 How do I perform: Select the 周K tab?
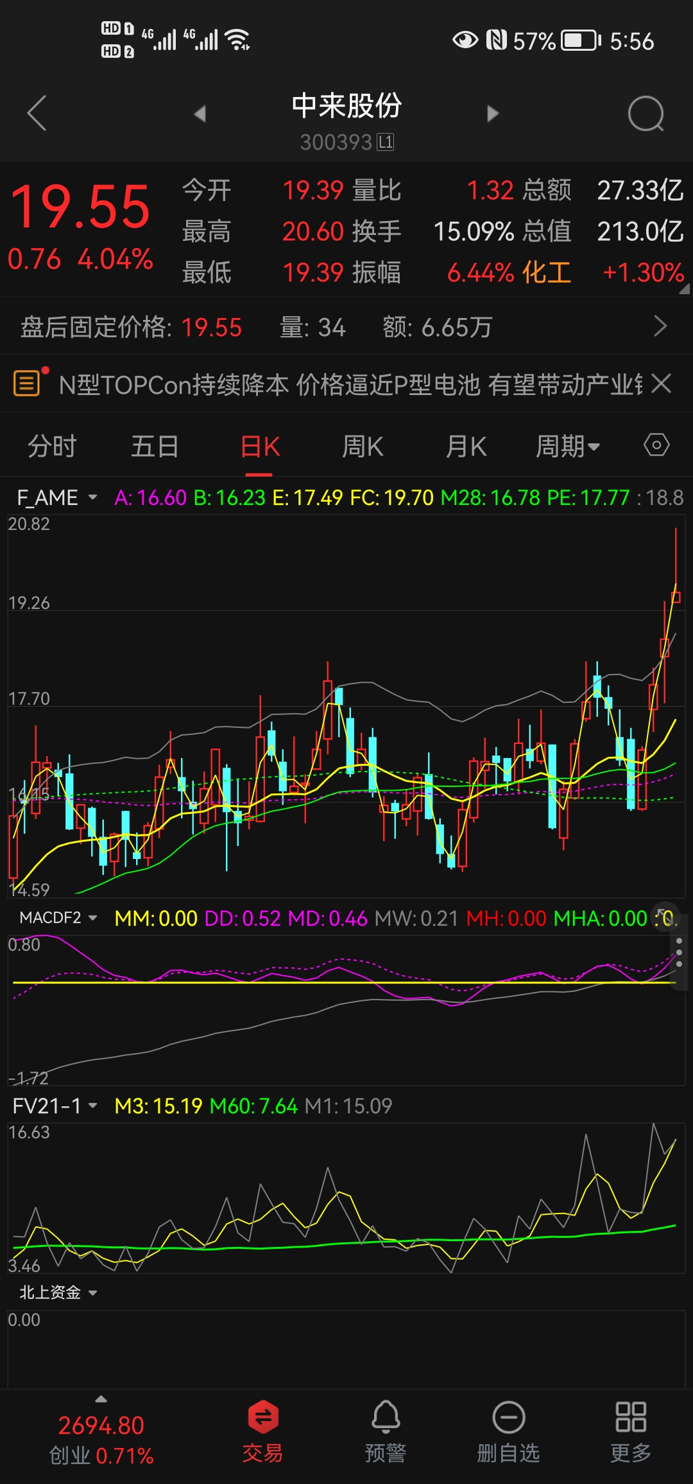pos(363,446)
